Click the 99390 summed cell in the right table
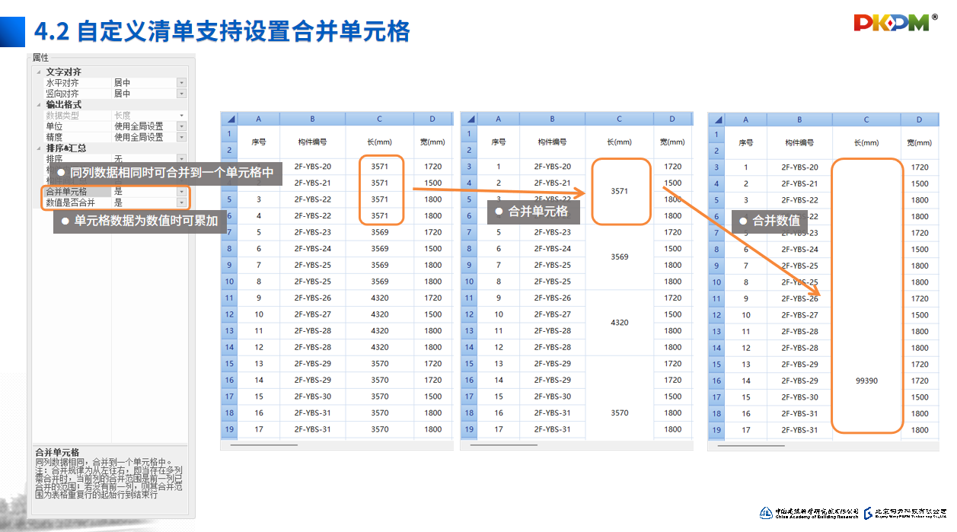Viewport: 957px width, 532px height. click(866, 298)
